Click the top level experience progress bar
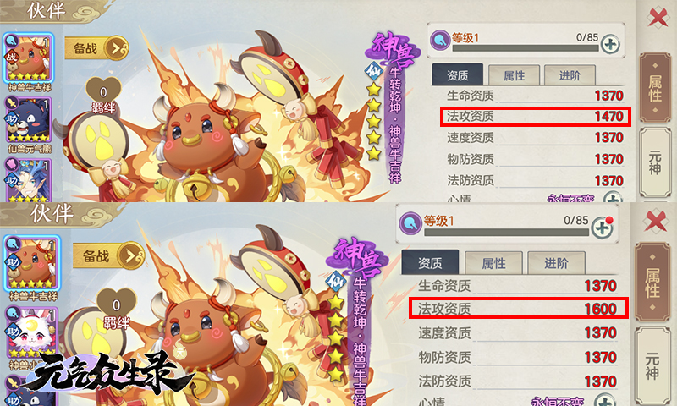 (x=525, y=48)
